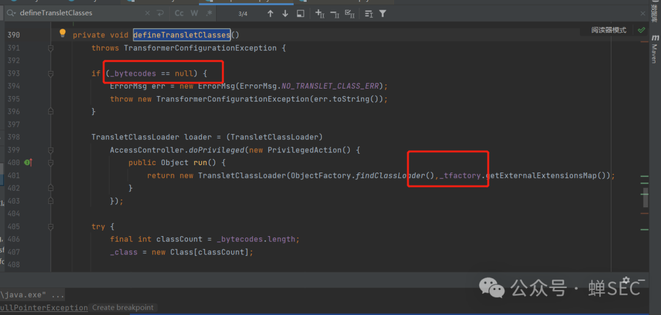The width and height of the screenshot is (661, 315).
Task: Toggle Match Case (Cc) option
Action: tap(179, 13)
